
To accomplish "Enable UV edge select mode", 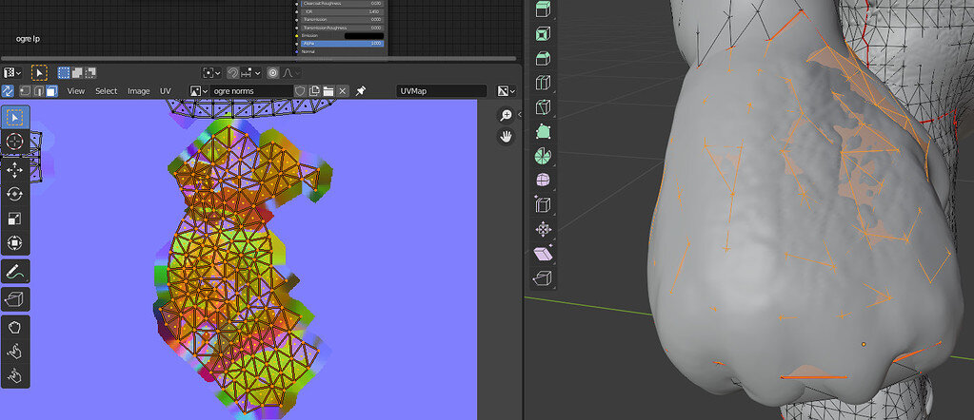I will (38, 91).
